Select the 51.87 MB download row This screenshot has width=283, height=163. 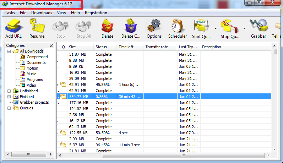pyautogui.click(x=164, y=54)
